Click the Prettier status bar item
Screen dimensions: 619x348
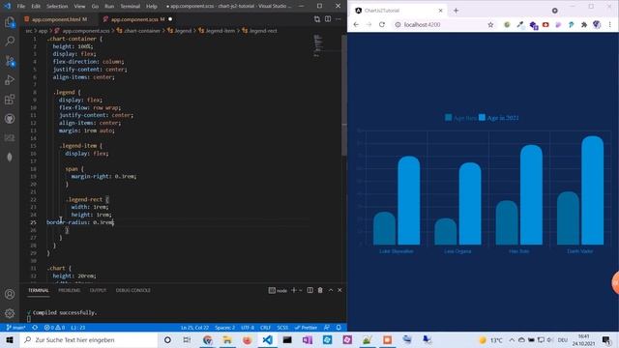coord(306,328)
